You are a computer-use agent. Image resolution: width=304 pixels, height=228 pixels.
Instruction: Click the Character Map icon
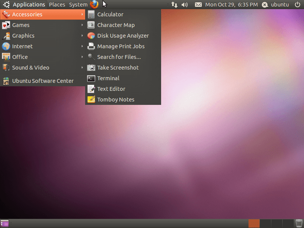(91, 25)
